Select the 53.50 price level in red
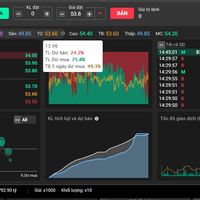This screenshot has height=200, width=200. [31, 102]
